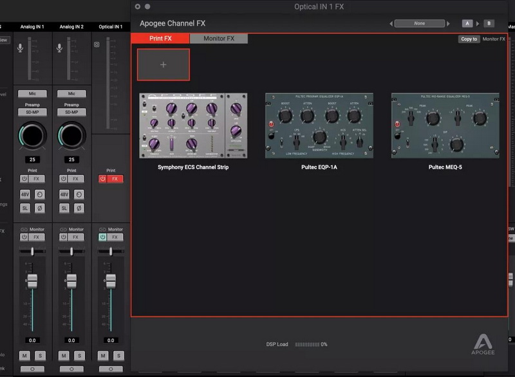Open Analog IN 1 Monitor FX
Viewport: 515px width, 377px height.
(37, 237)
